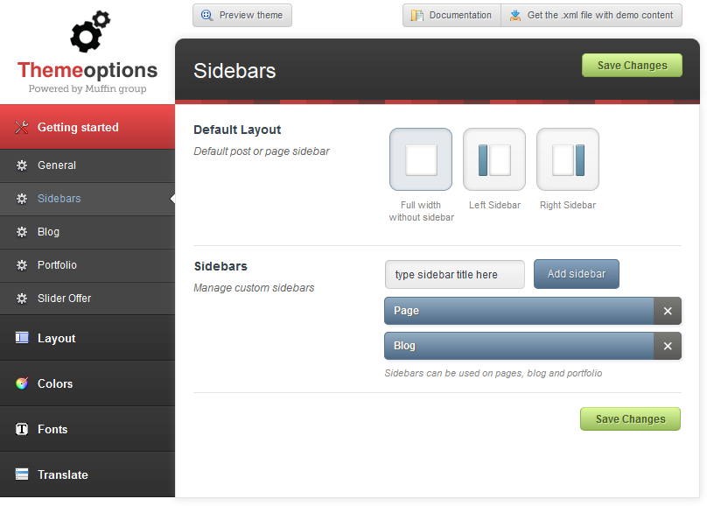Open the Blog settings page

tap(87, 232)
